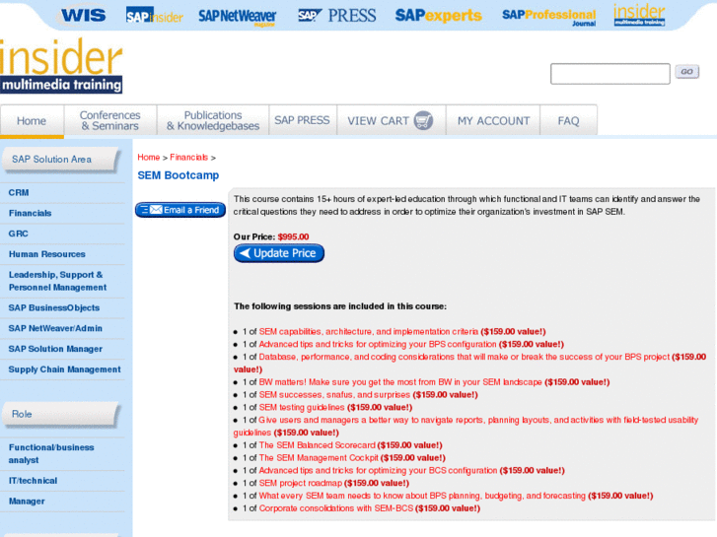This screenshot has width=717, height=537.
Task: Click the large insider multimedia training logo
Action: [61, 65]
